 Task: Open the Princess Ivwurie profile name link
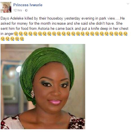point(28,5)
